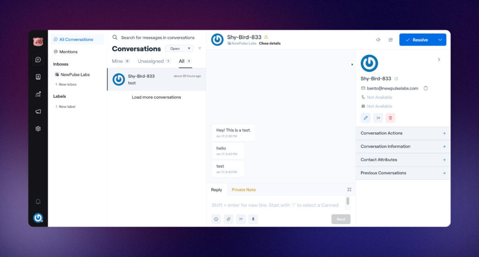The height and width of the screenshot is (257, 479).
Task: Click the 'Hey! This is a test.' message
Action: pos(233,133)
